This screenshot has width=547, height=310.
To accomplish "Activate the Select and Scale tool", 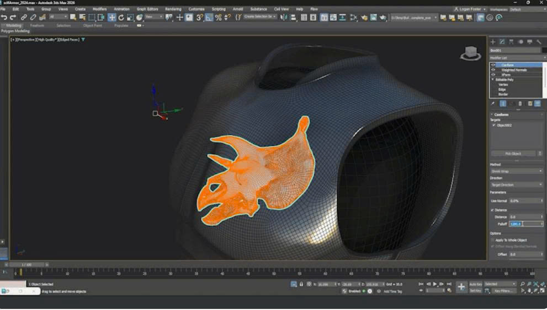I will point(130,18).
